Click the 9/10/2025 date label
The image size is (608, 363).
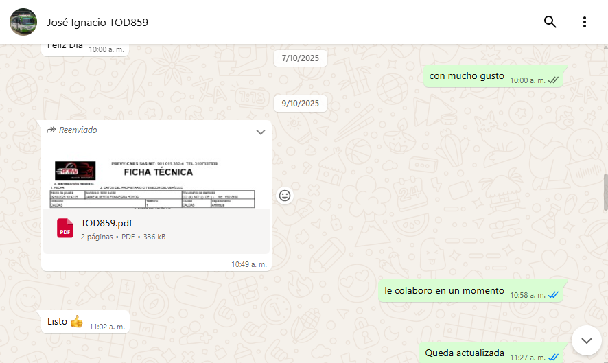click(x=301, y=104)
